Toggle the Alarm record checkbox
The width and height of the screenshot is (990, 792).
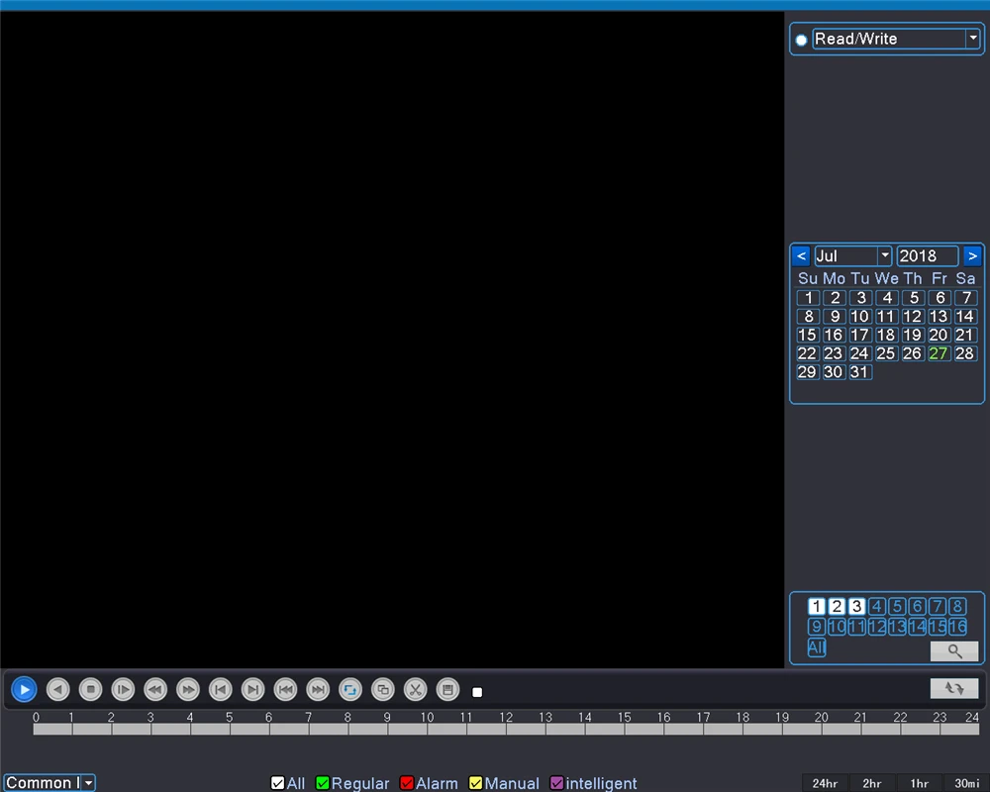(407, 783)
